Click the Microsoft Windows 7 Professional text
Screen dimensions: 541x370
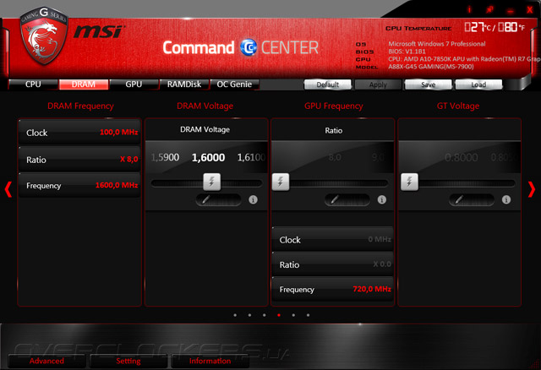(437, 44)
